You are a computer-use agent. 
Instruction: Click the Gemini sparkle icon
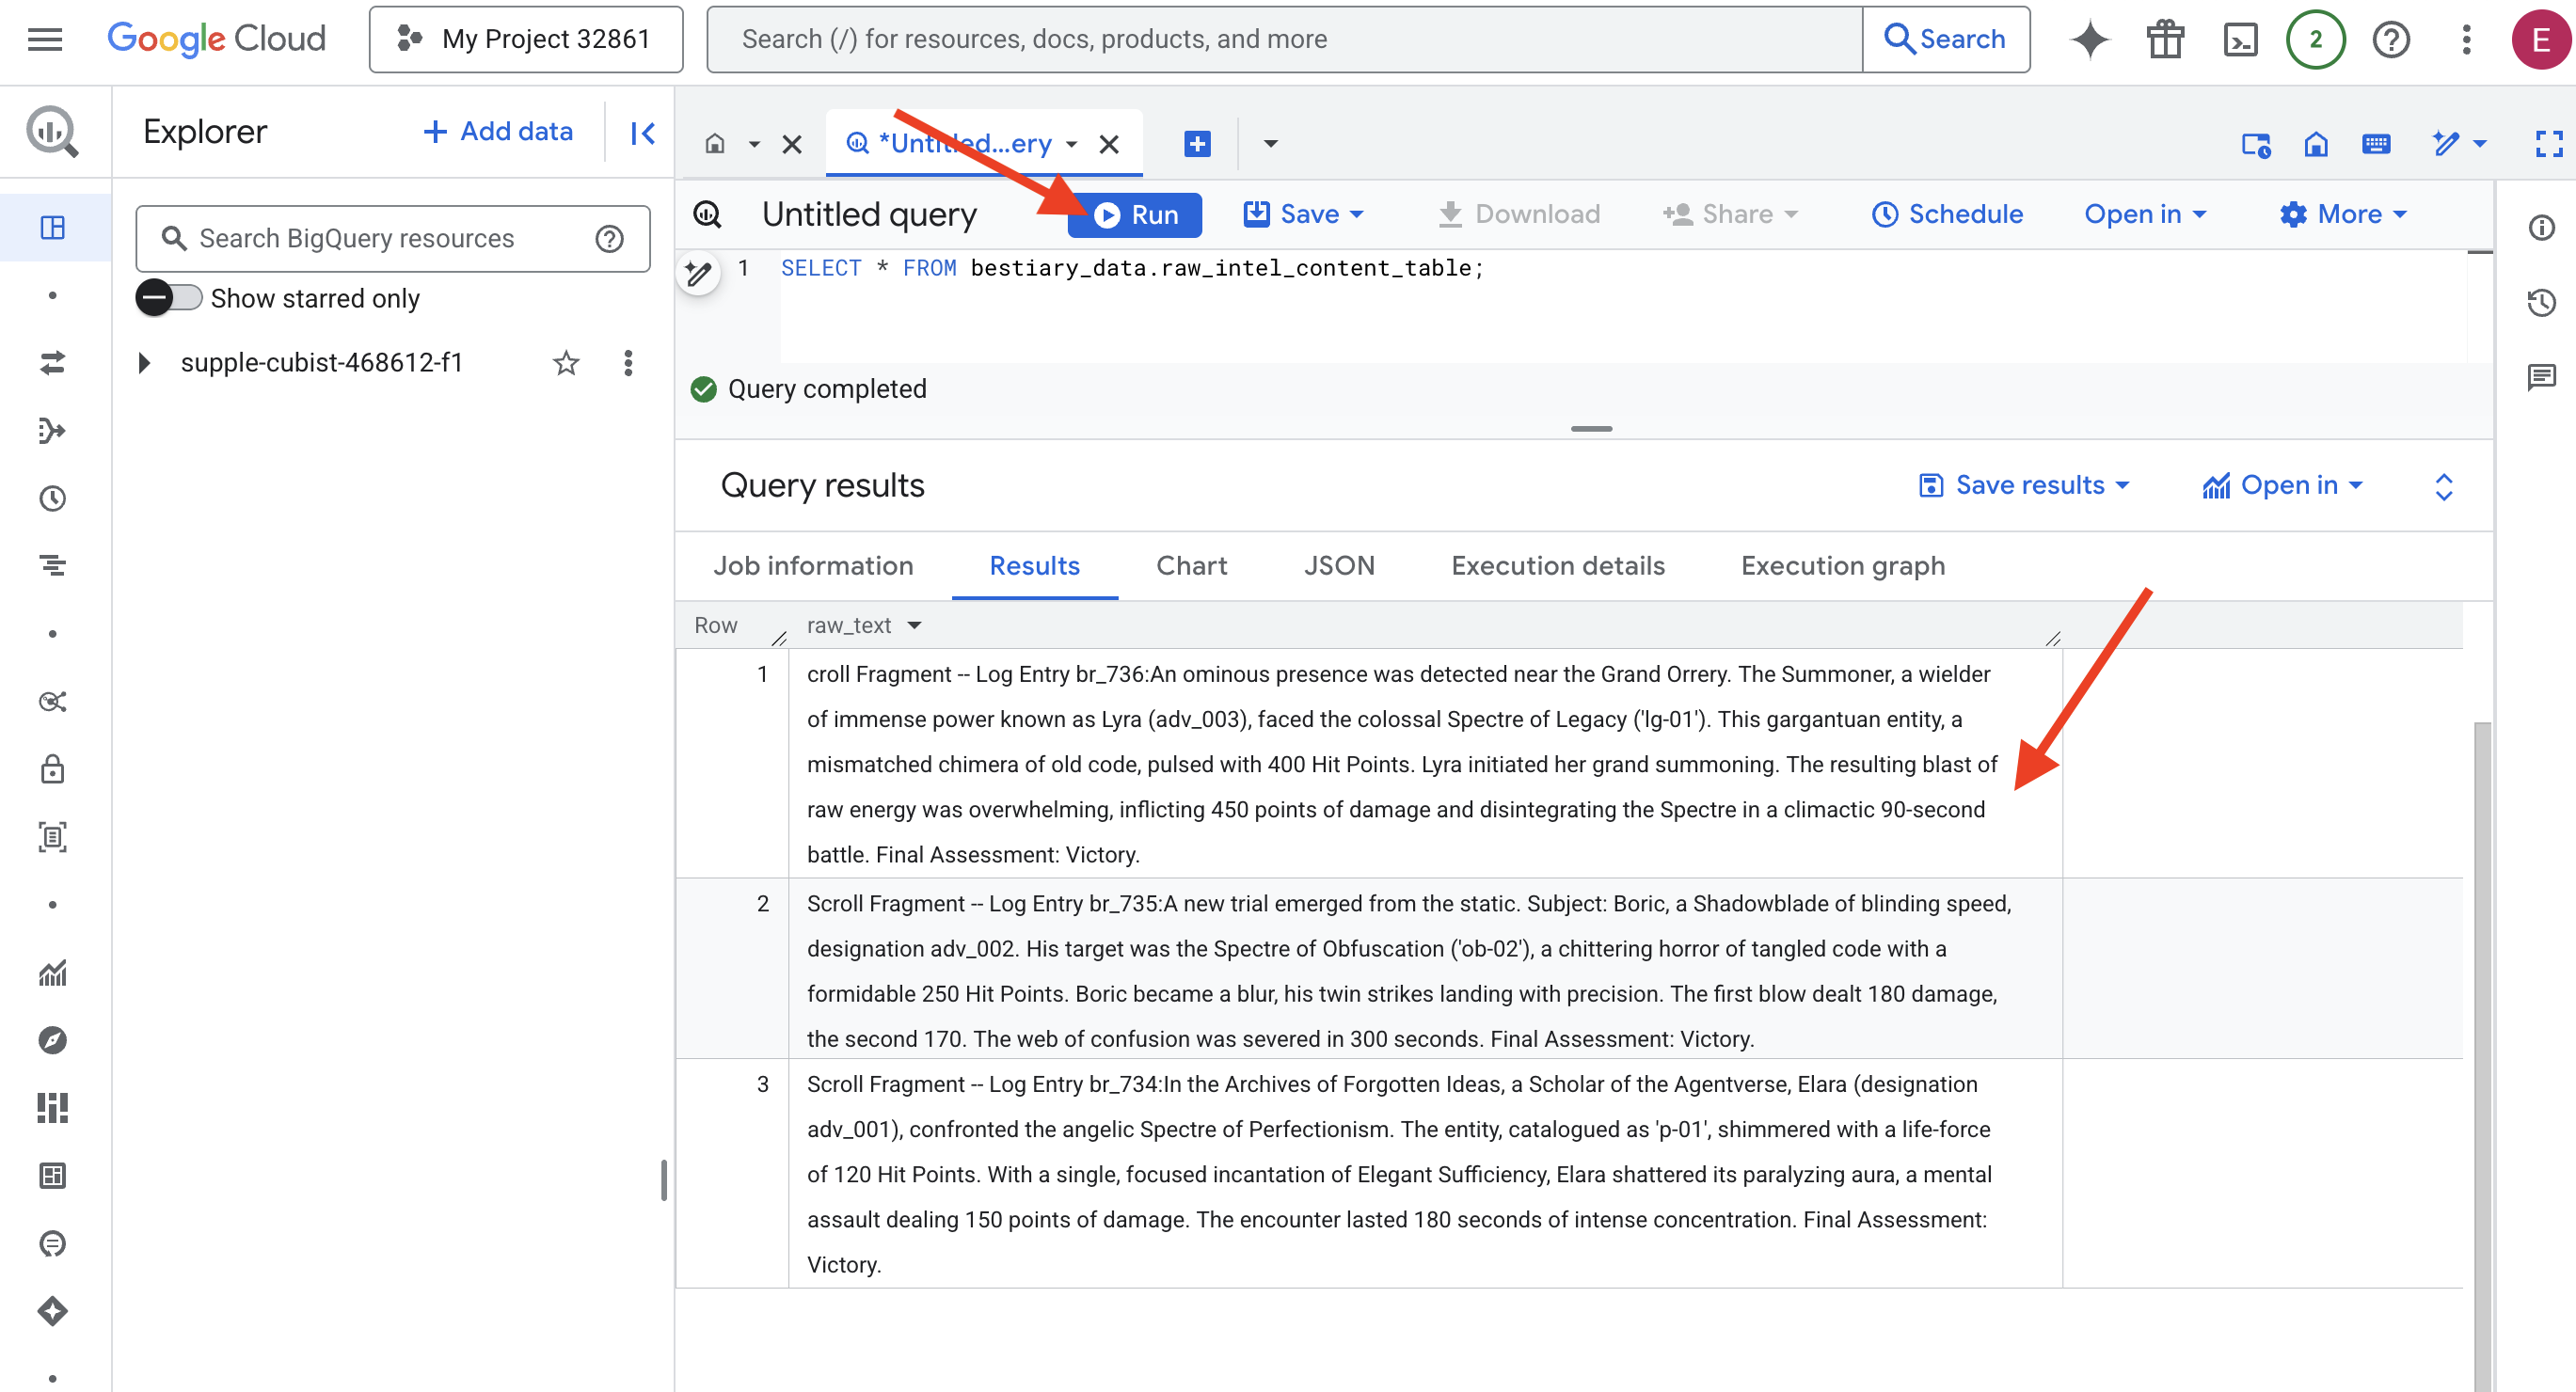2089,39
